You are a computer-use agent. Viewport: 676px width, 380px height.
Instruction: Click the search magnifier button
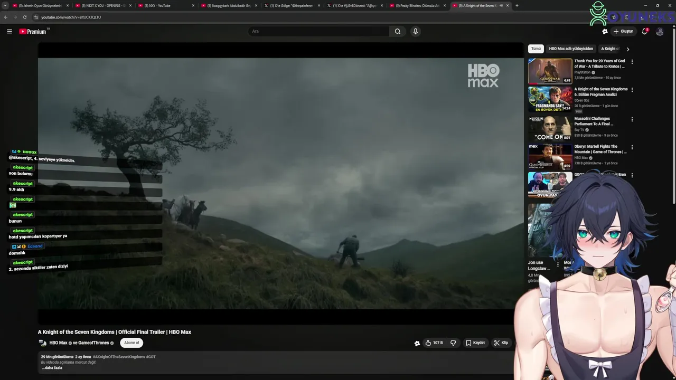pyautogui.click(x=398, y=31)
